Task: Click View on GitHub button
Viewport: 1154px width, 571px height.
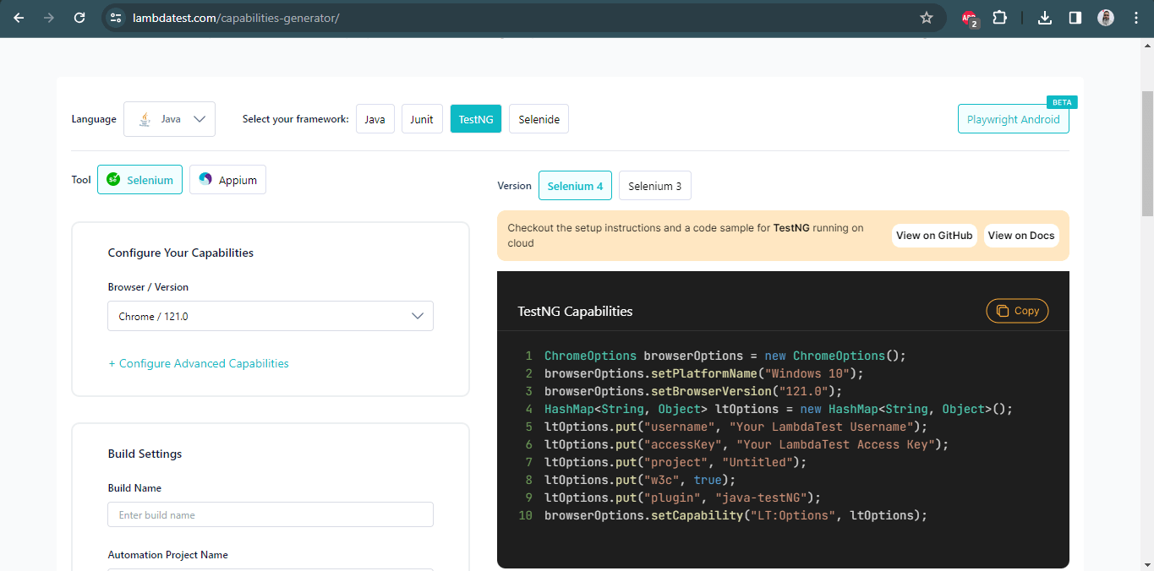Action: (x=934, y=236)
